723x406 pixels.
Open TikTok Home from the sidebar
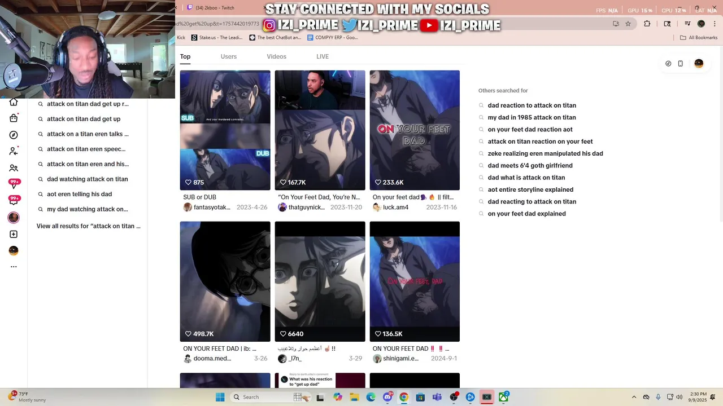(14, 102)
